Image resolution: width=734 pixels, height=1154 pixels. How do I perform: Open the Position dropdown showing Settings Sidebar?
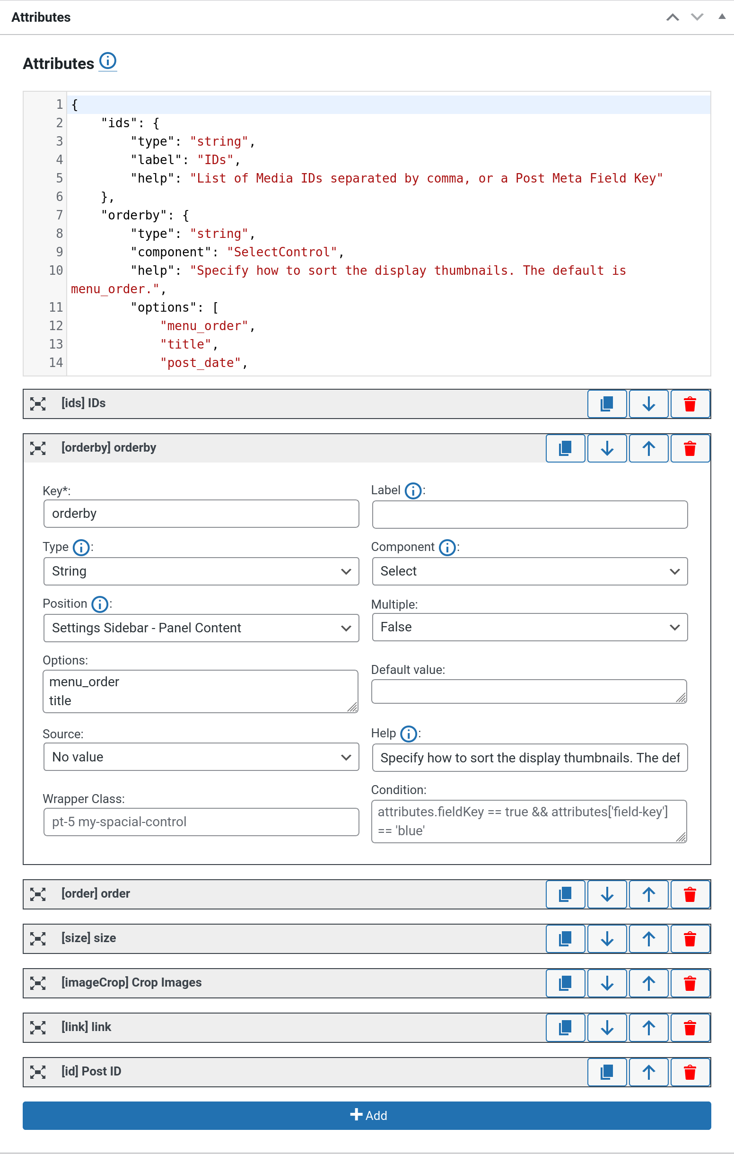tap(201, 628)
